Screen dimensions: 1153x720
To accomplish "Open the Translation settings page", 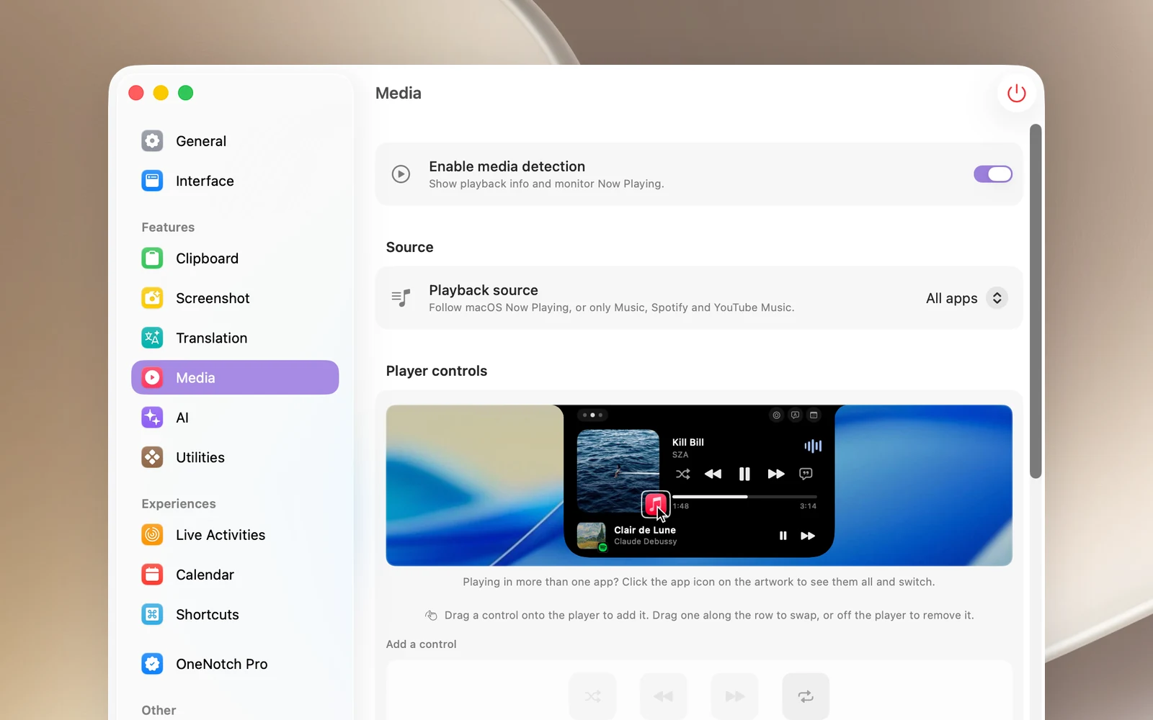I will pos(235,338).
